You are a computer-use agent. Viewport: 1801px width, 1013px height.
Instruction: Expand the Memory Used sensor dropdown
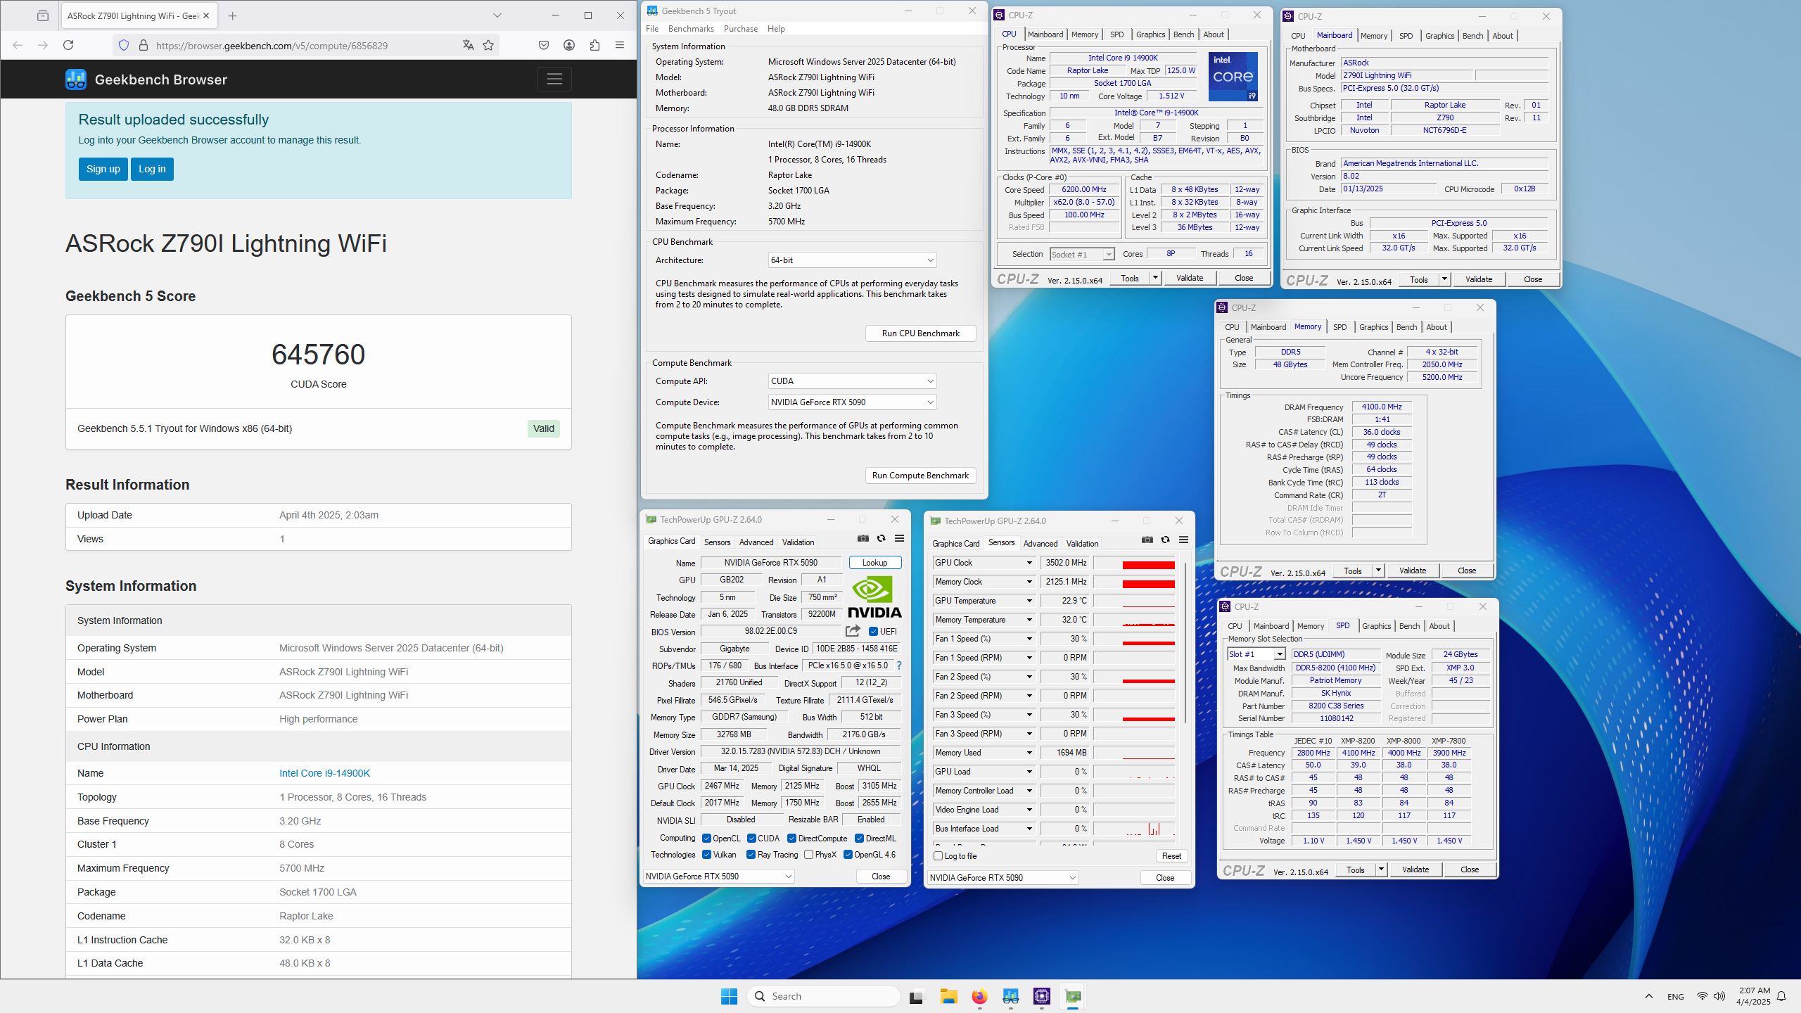point(1029,753)
